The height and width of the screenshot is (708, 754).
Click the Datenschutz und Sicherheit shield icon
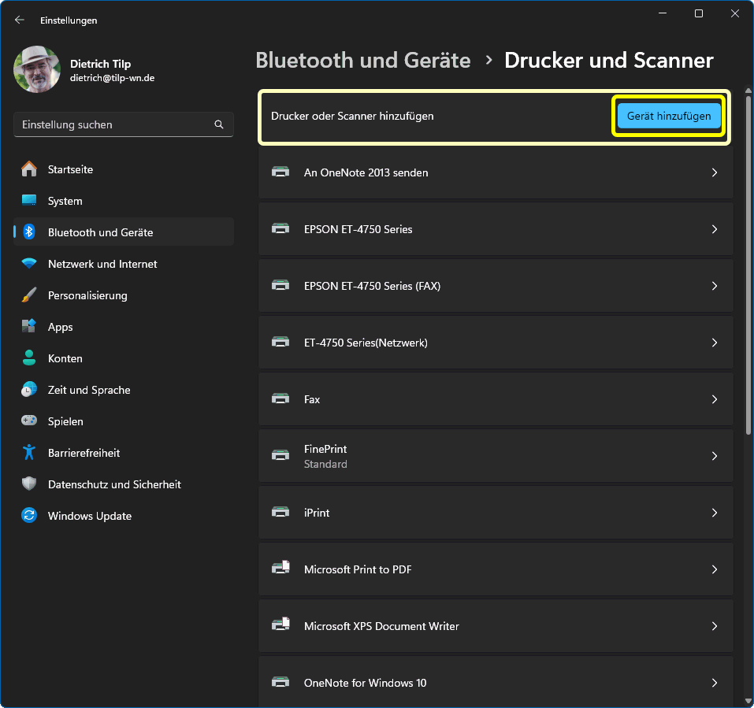(29, 484)
